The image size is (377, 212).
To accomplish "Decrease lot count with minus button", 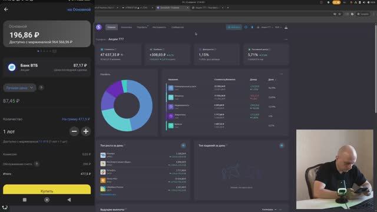I will [74, 131].
